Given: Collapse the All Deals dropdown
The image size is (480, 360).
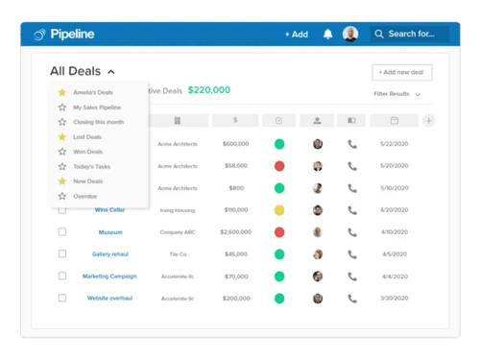Looking at the screenshot, I should [111, 72].
